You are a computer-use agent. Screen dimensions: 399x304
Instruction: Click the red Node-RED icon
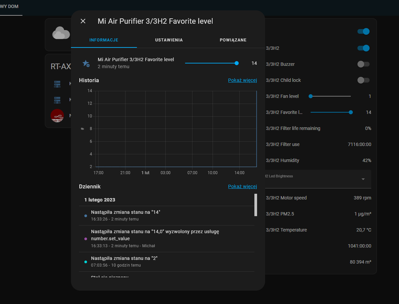tap(57, 116)
